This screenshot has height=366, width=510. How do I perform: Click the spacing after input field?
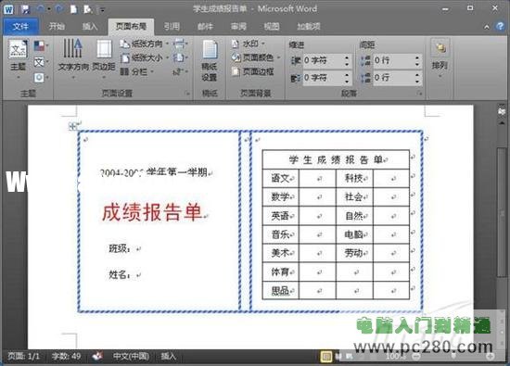tap(393, 78)
